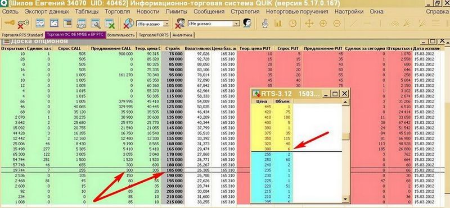Open the Торговля menu

[117, 12]
